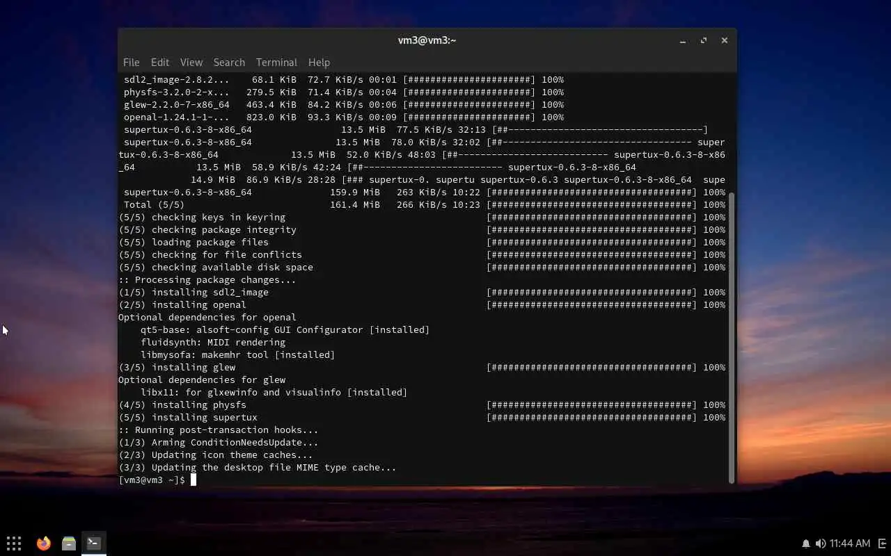Image resolution: width=891 pixels, height=556 pixels.
Task: Close the terminal window
Action: tap(725, 40)
